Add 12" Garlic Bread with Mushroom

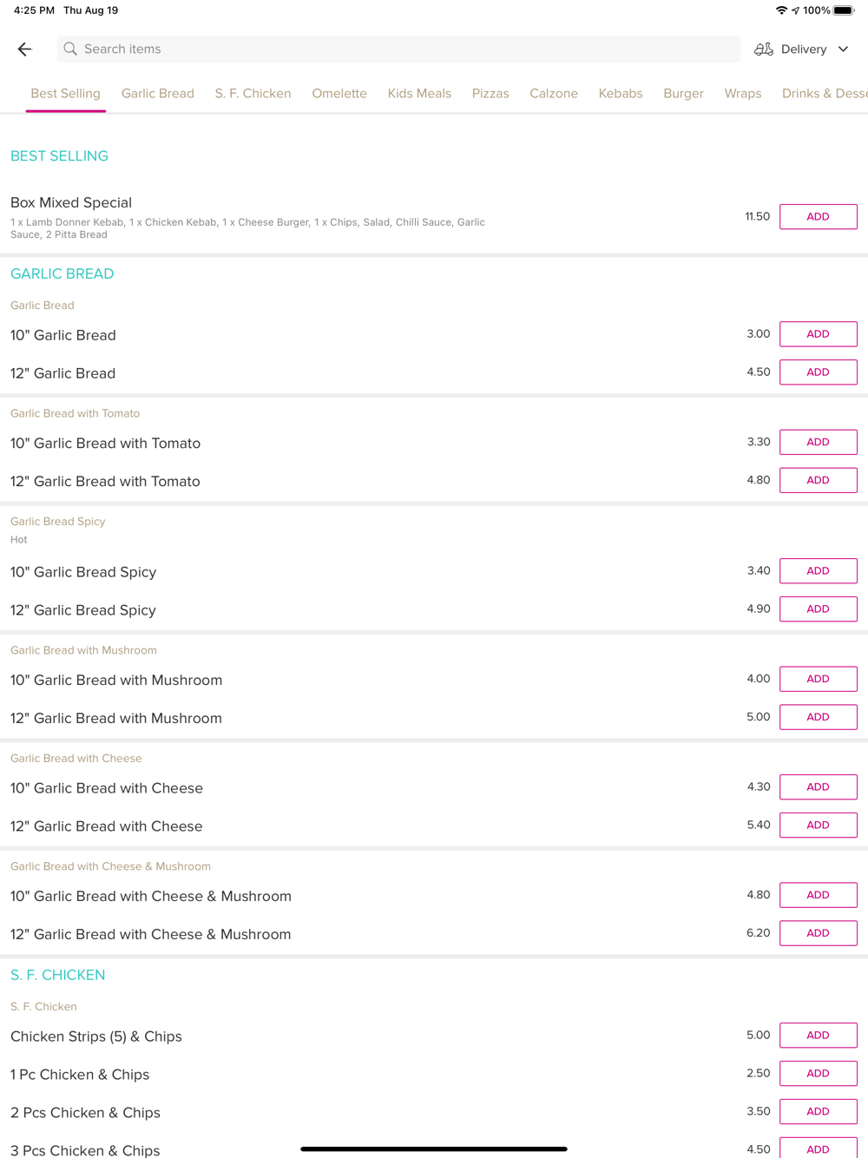818,717
